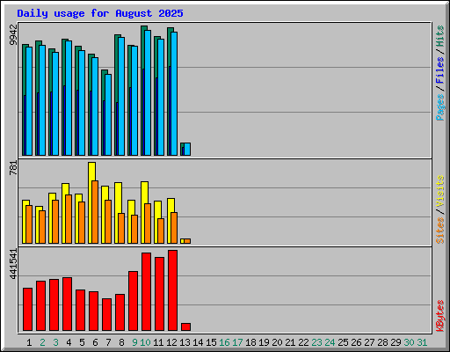Viewport: 450px width, 352px height.
Task: Click day 12 on the x-axis
Action: [171, 342]
